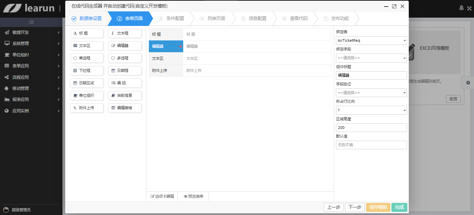Select the 单选框 radio component
Screen dimensions: 474x215
point(87,58)
